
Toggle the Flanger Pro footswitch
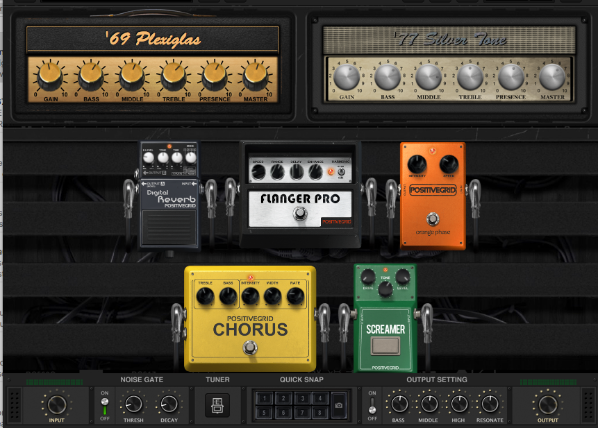point(300,214)
